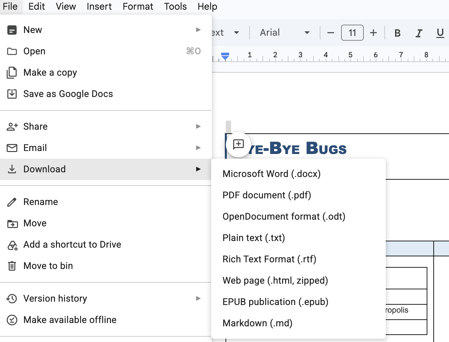
Task: Toggle Bold formatting in the toolbar
Action: pyautogui.click(x=397, y=33)
